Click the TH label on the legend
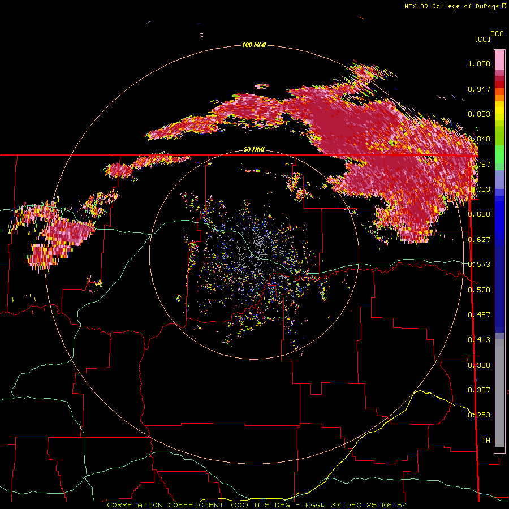 [486, 441]
